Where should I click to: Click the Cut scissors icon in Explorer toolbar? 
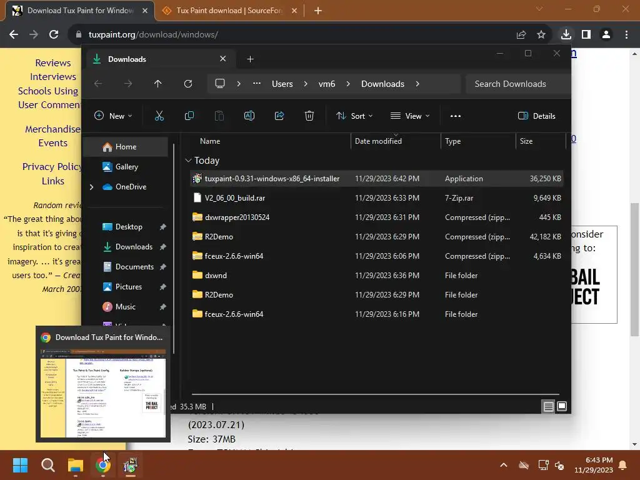tap(159, 116)
